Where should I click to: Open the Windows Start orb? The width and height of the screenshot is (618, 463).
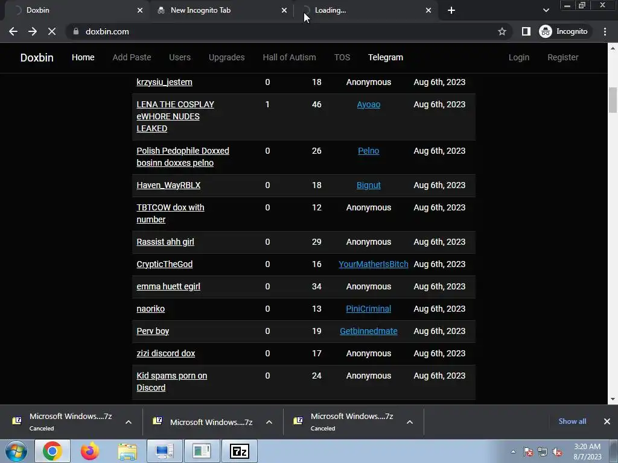(16, 451)
